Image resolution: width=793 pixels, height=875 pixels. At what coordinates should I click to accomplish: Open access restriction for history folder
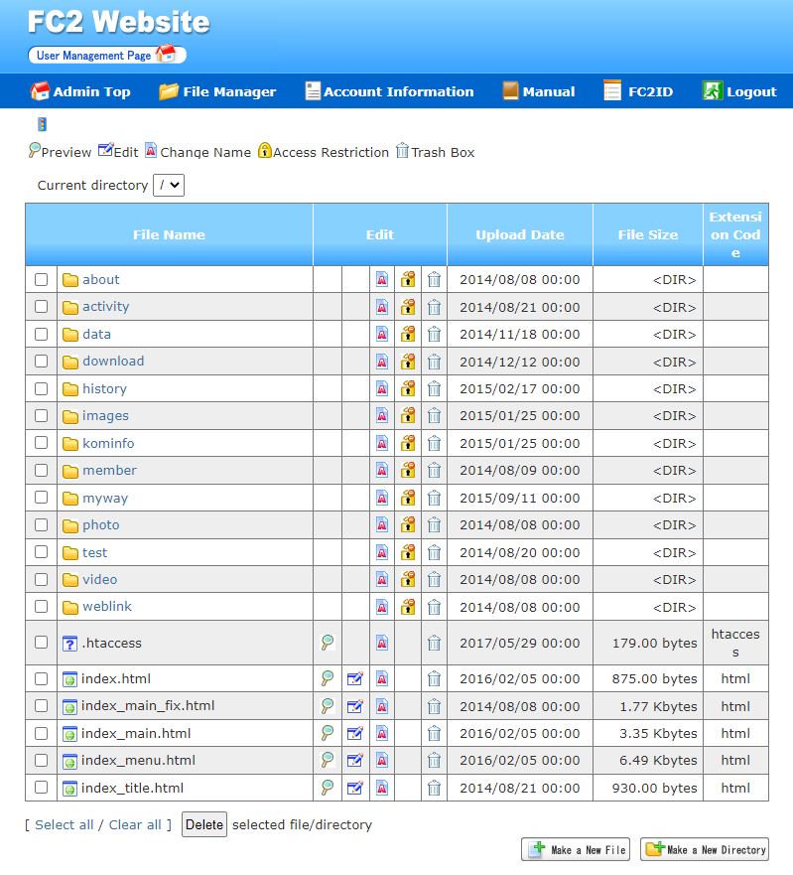click(x=408, y=389)
